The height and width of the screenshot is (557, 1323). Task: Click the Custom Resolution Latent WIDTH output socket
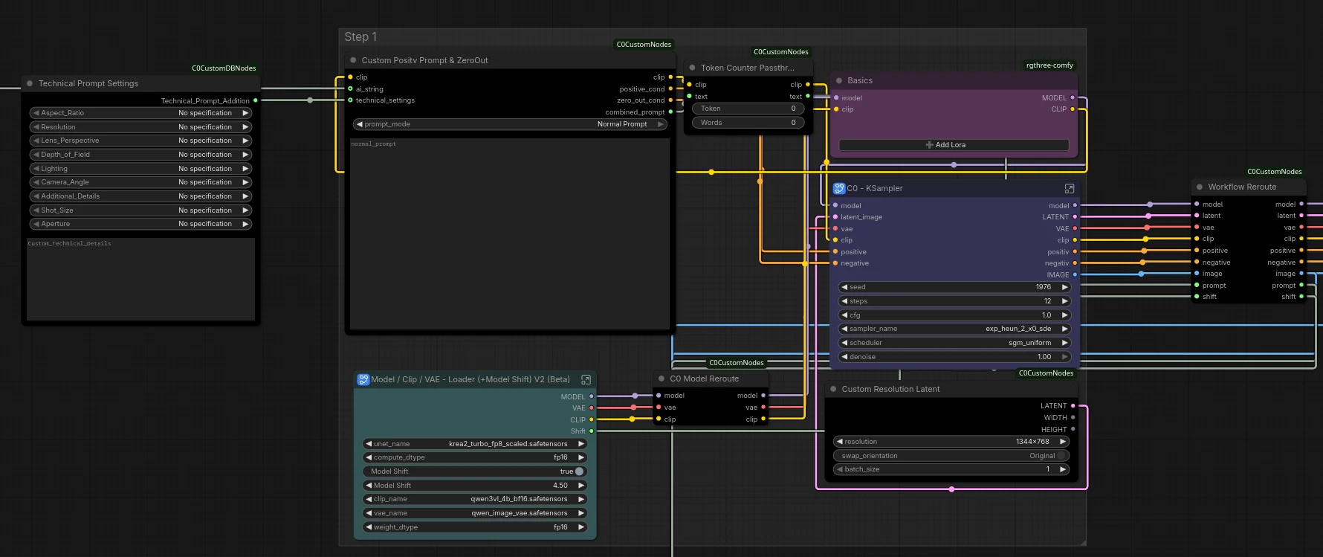click(x=1073, y=418)
